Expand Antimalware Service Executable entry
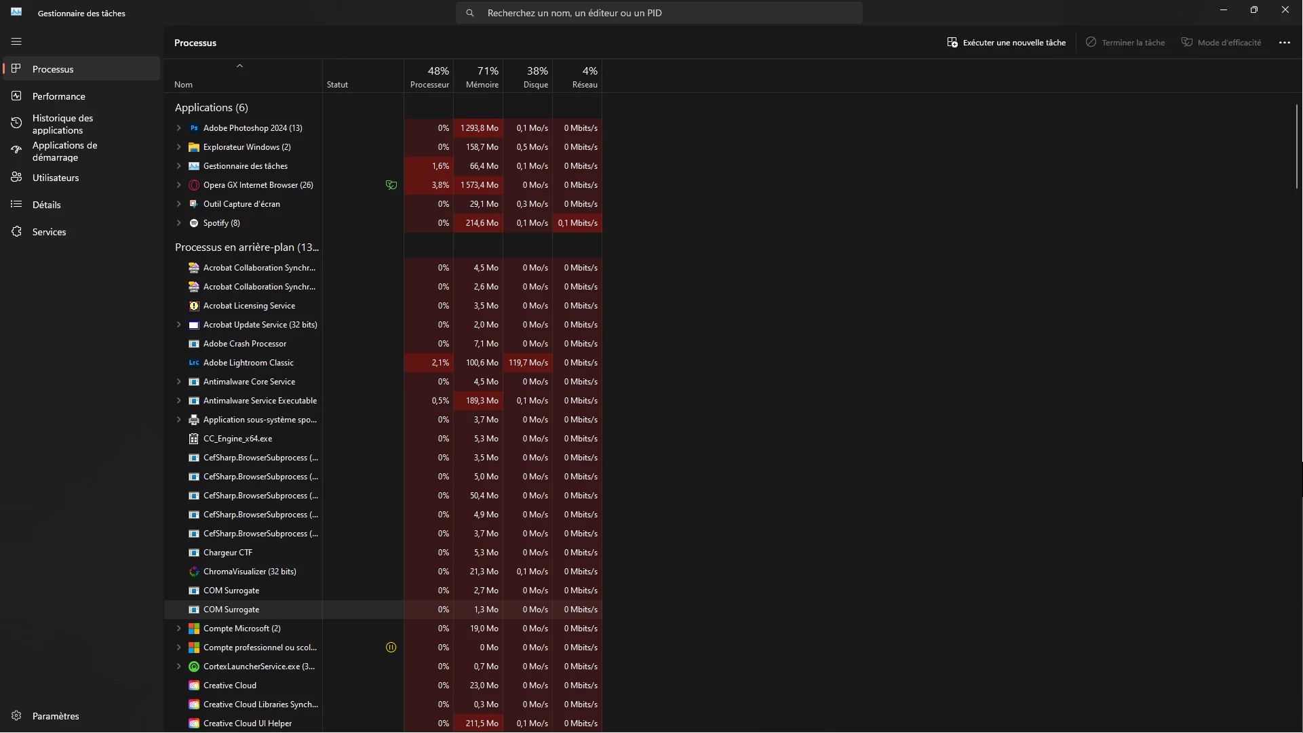1303x733 pixels. 179,401
